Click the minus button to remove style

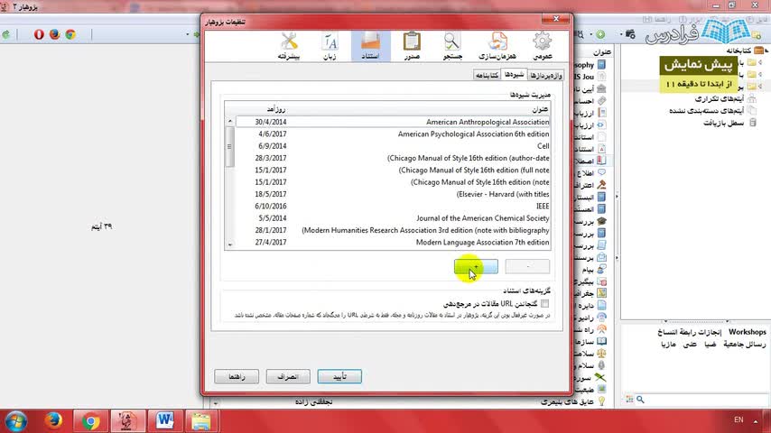tap(527, 266)
